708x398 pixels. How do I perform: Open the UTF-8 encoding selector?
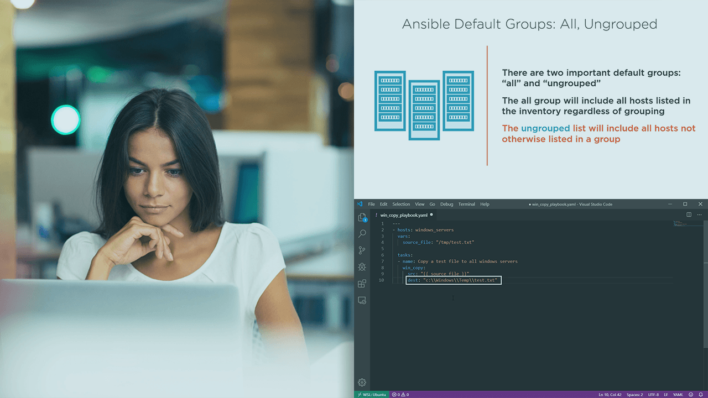point(653,394)
